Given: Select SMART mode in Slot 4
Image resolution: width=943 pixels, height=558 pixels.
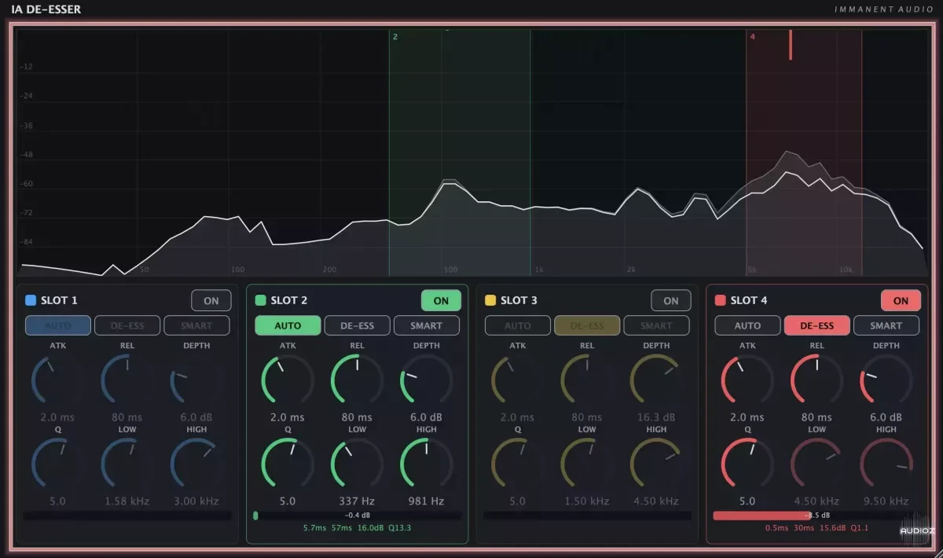Looking at the screenshot, I should point(886,325).
